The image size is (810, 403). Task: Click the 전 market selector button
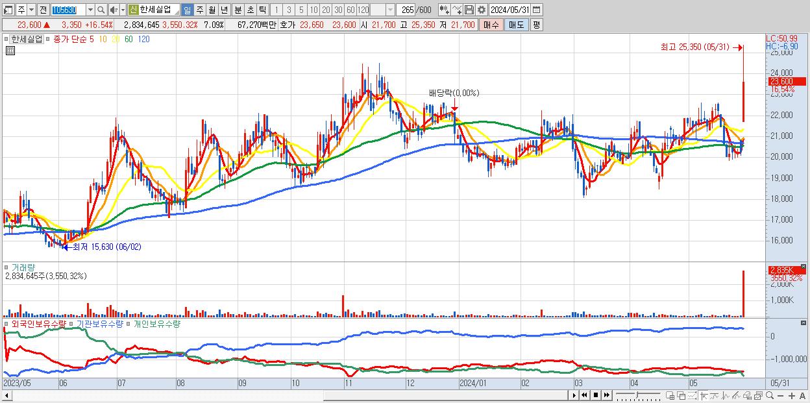43,10
